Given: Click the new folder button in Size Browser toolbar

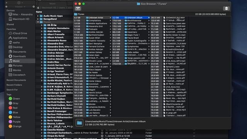Looking at the screenshot, I should click(x=78, y=8).
